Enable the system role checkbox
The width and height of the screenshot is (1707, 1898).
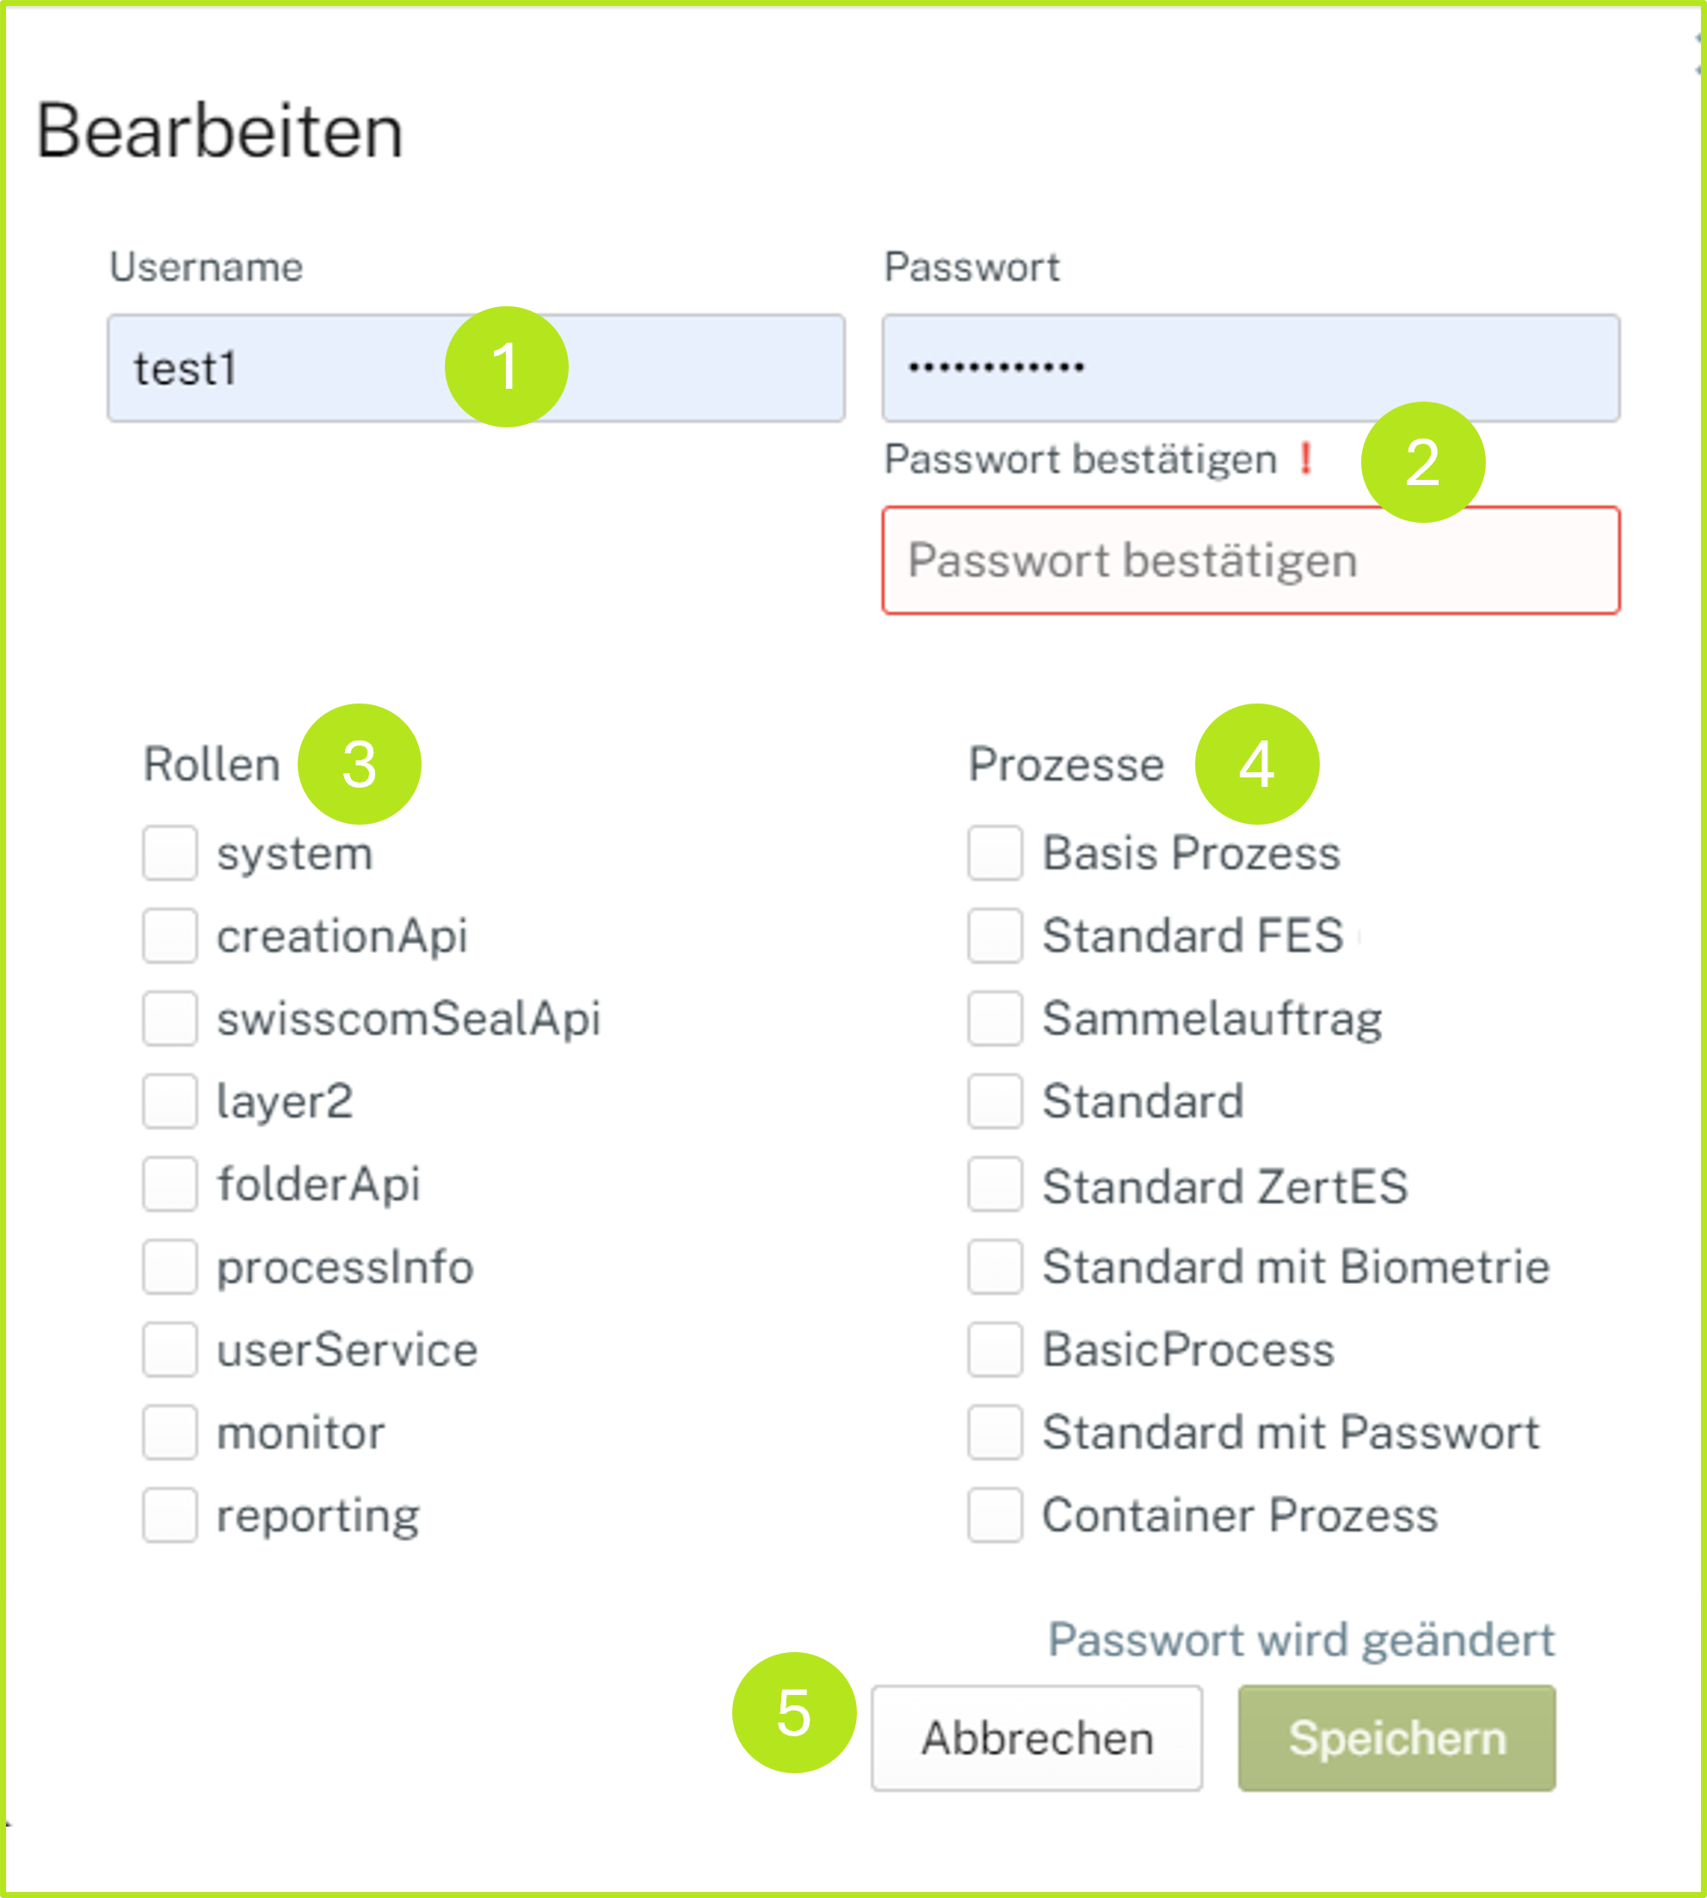click(x=169, y=853)
